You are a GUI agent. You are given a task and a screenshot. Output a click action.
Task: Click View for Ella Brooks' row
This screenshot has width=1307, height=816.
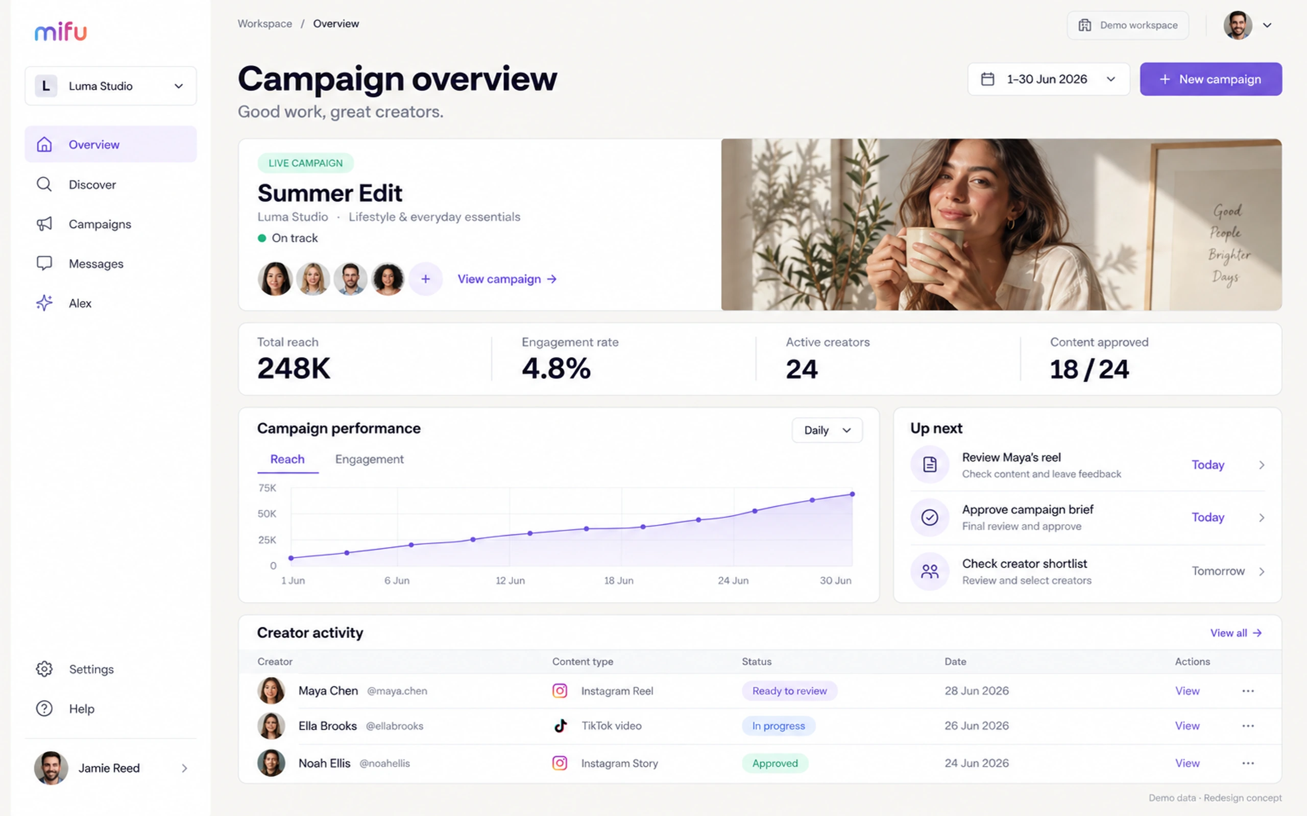coord(1187,725)
